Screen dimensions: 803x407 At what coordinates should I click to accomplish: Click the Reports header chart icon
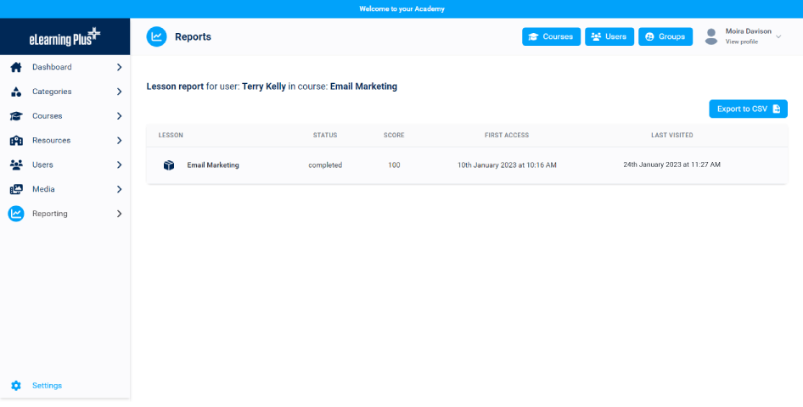coord(156,36)
